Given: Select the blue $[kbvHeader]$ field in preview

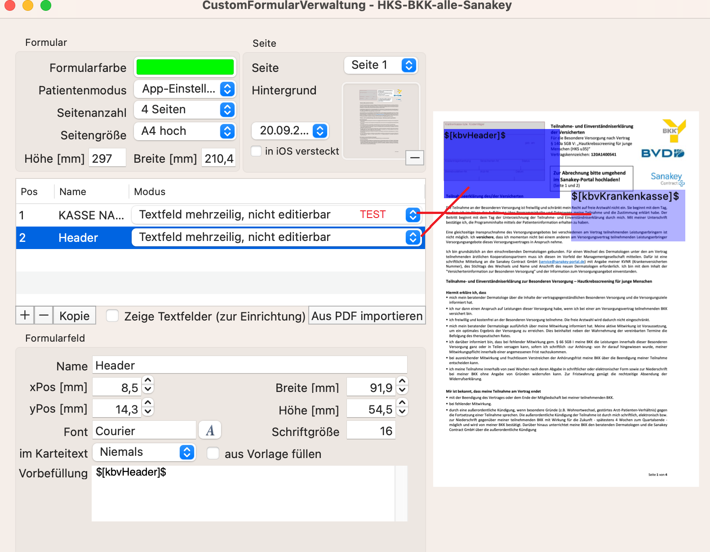Looking at the screenshot, I should pyautogui.click(x=501, y=164).
